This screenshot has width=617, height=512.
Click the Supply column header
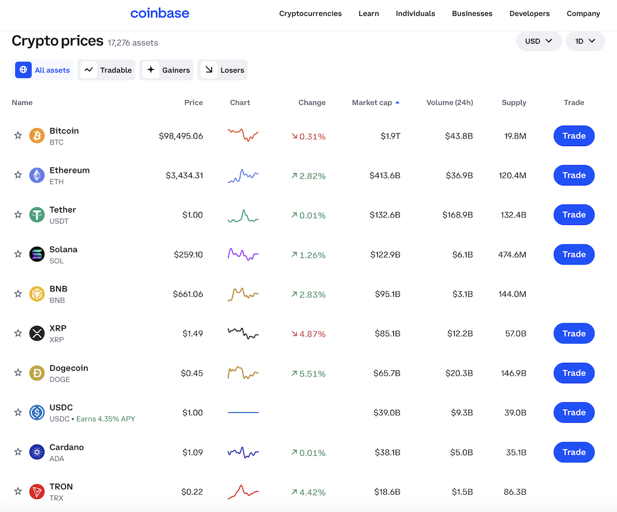(514, 102)
